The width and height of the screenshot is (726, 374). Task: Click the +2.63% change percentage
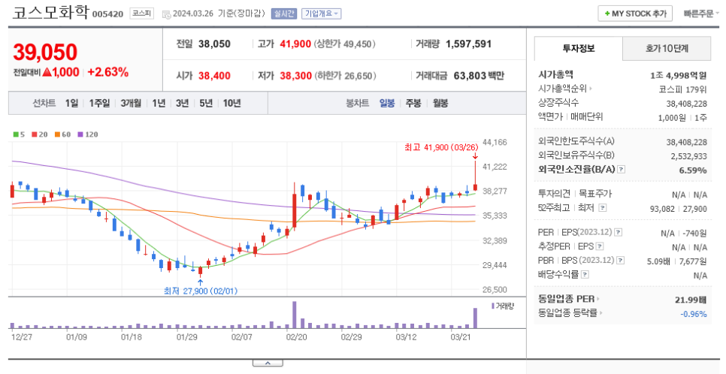point(108,72)
